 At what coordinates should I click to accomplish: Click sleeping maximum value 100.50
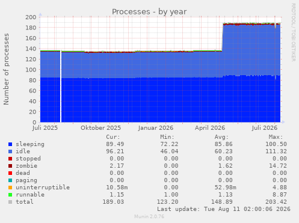pos(276,144)
